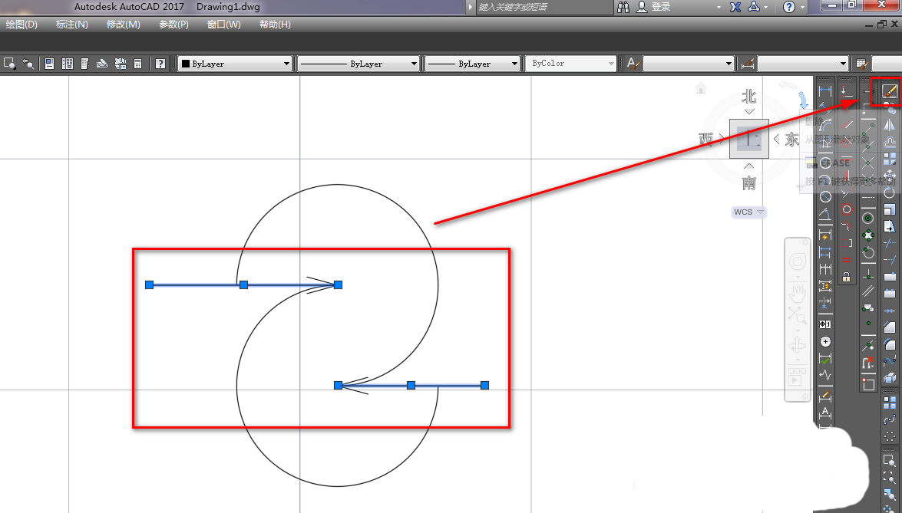The width and height of the screenshot is (902, 513).
Task: Select the Pan hand tool on navigation bar
Action: pyautogui.click(x=798, y=293)
